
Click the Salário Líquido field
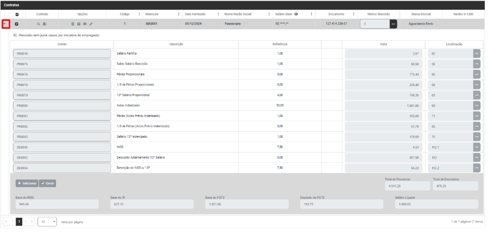pos(437,204)
